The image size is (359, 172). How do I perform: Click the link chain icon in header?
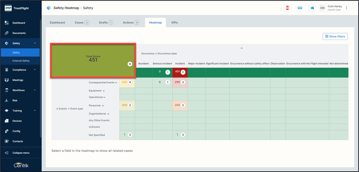click(x=300, y=8)
